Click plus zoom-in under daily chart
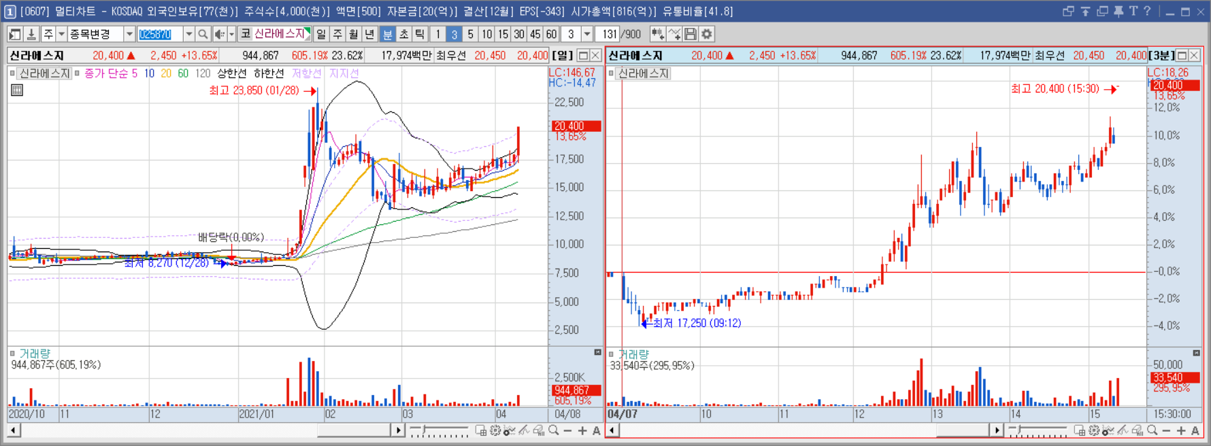 point(582,430)
